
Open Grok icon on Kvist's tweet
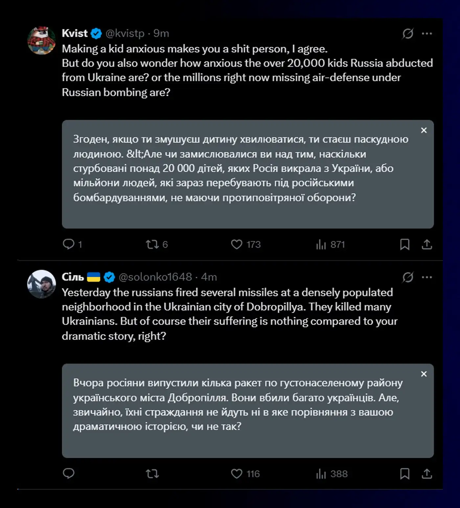click(408, 33)
